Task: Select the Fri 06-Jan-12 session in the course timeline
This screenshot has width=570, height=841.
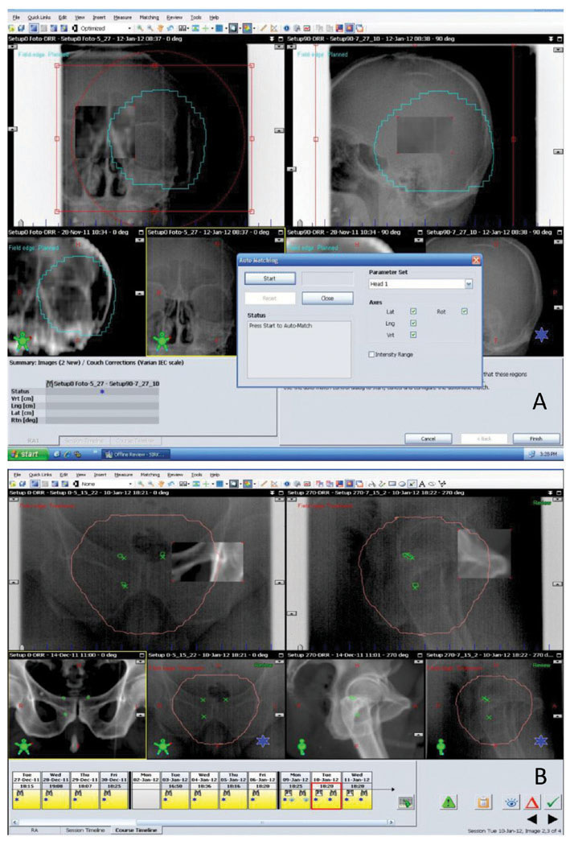Action: click(x=263, y=789)
